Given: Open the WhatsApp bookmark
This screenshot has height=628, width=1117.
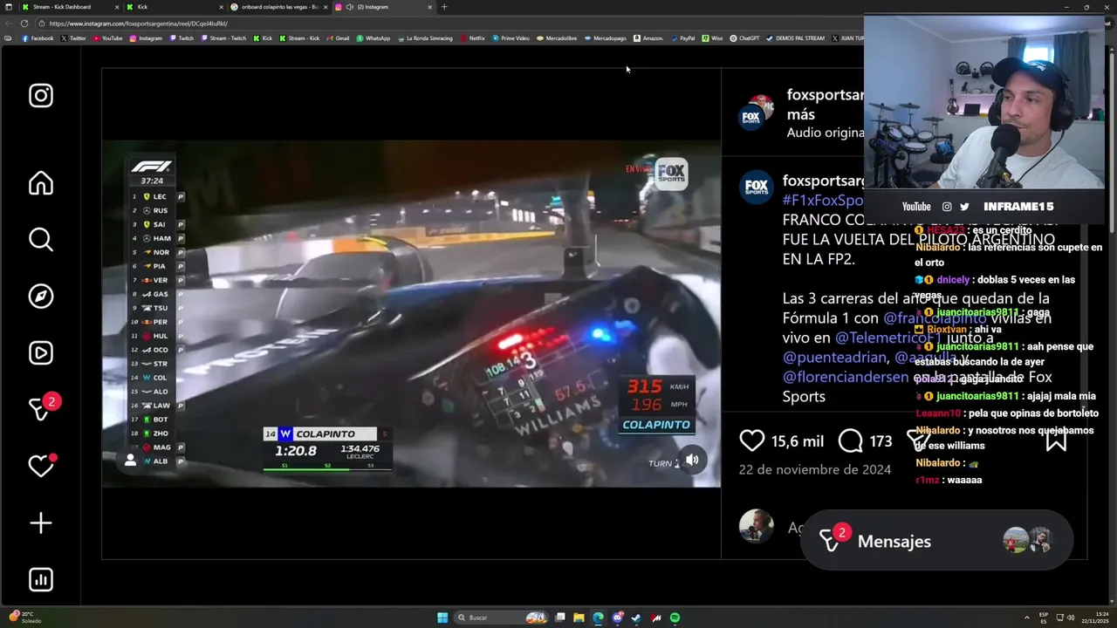Looking at the screenshot, I should click(x=373, y=38).
